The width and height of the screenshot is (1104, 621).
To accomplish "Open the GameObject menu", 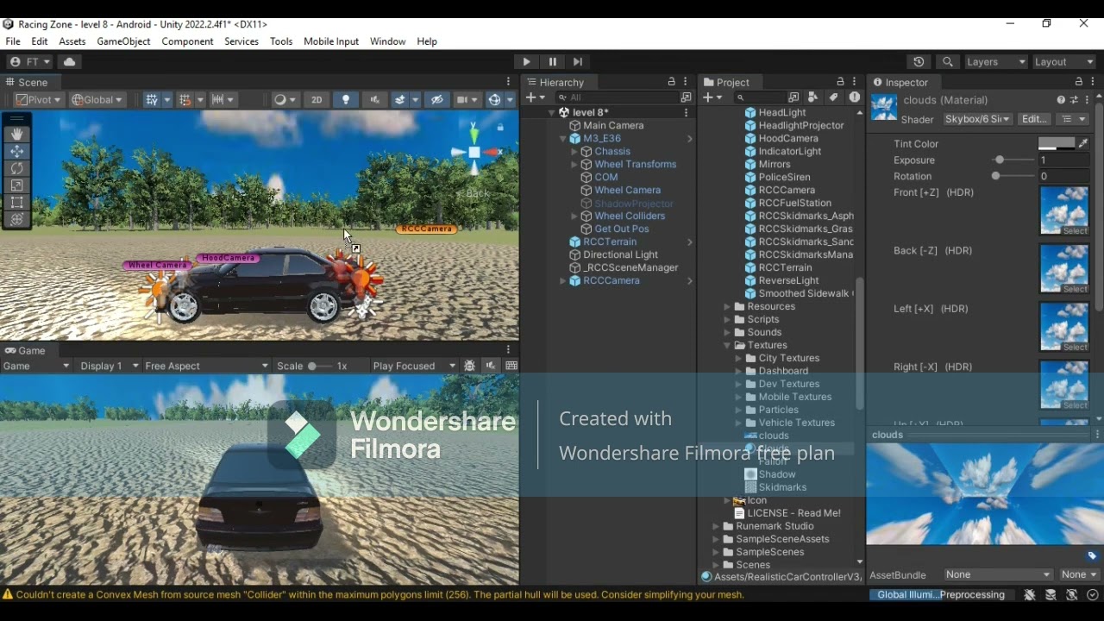I will (x=123, y=41).
